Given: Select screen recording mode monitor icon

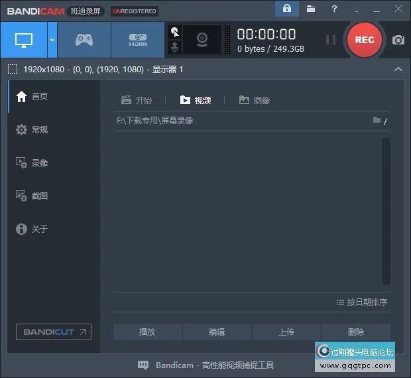Looking at the screenshot, I should click(23, 40).
